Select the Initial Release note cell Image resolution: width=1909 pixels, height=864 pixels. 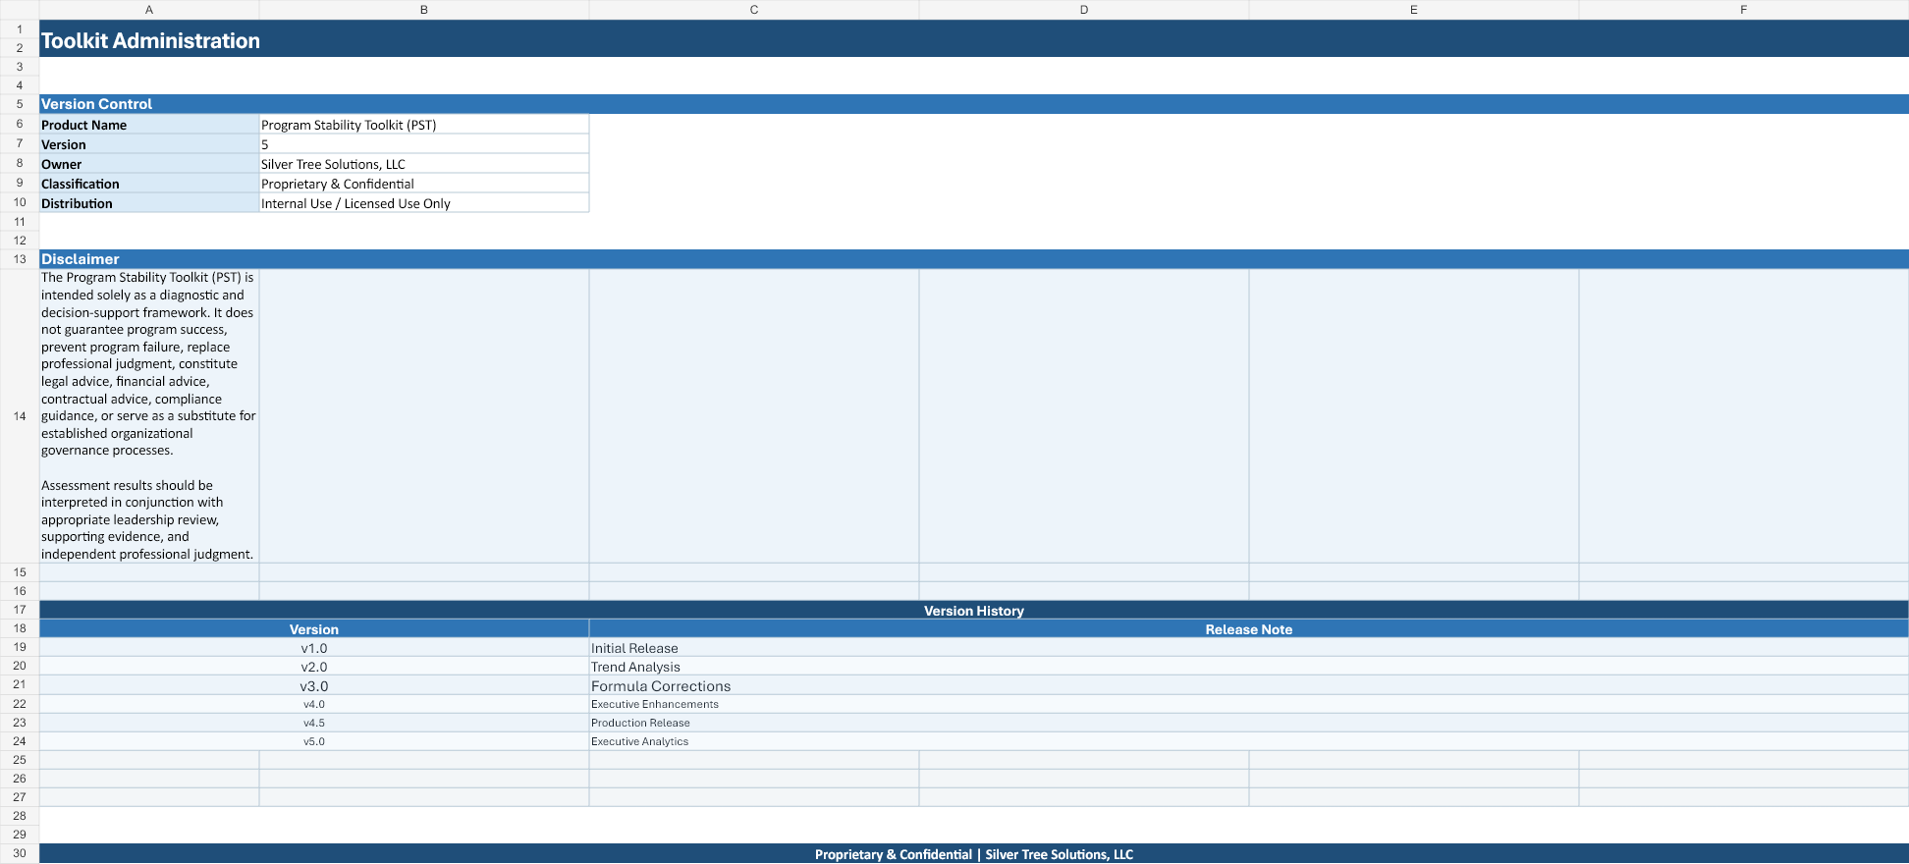(1249, 648)
